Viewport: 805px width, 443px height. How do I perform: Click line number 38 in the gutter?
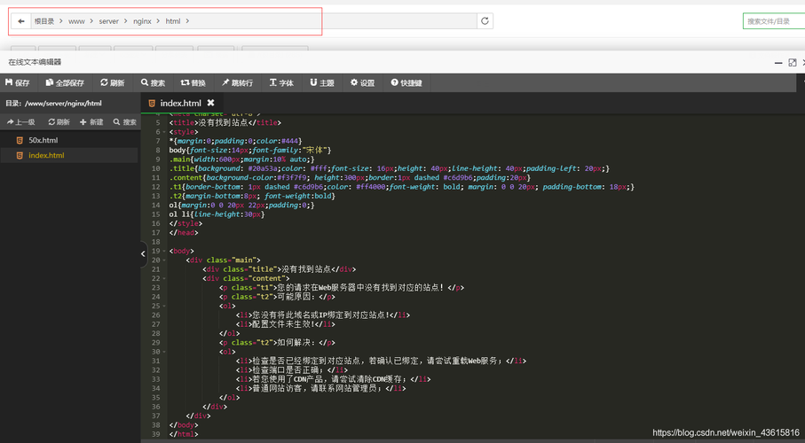[x=155, y=425]
